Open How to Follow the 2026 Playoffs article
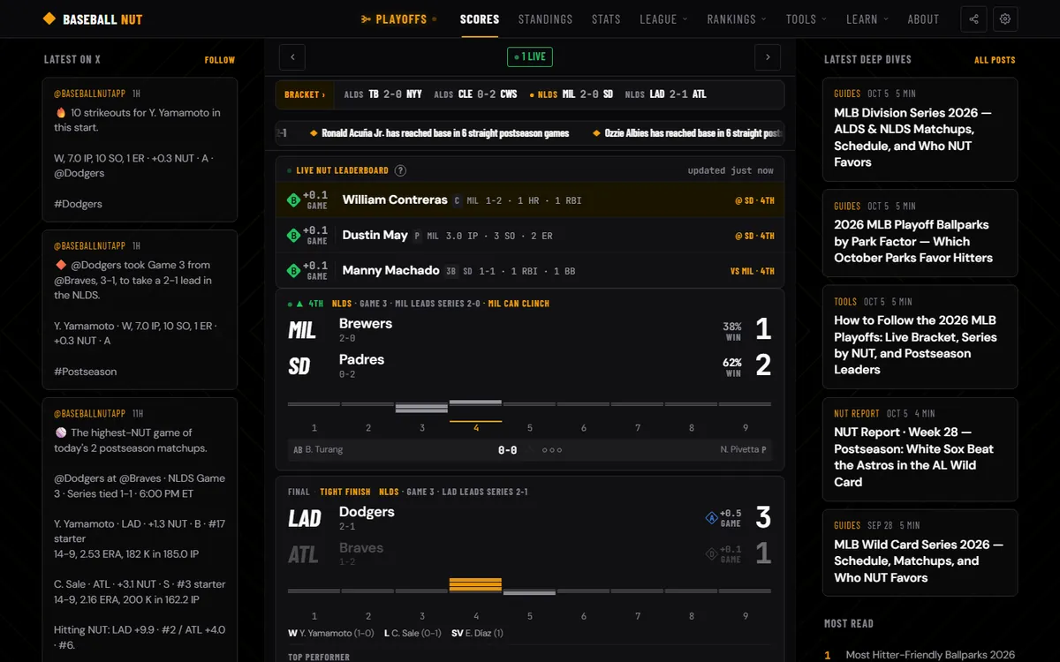Image resolution: width=1060 pixels, height=662 pixels. (x=920, y=337)
